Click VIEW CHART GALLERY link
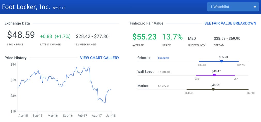The width and height of the screenshot is (261, 122). click(99, 58)
